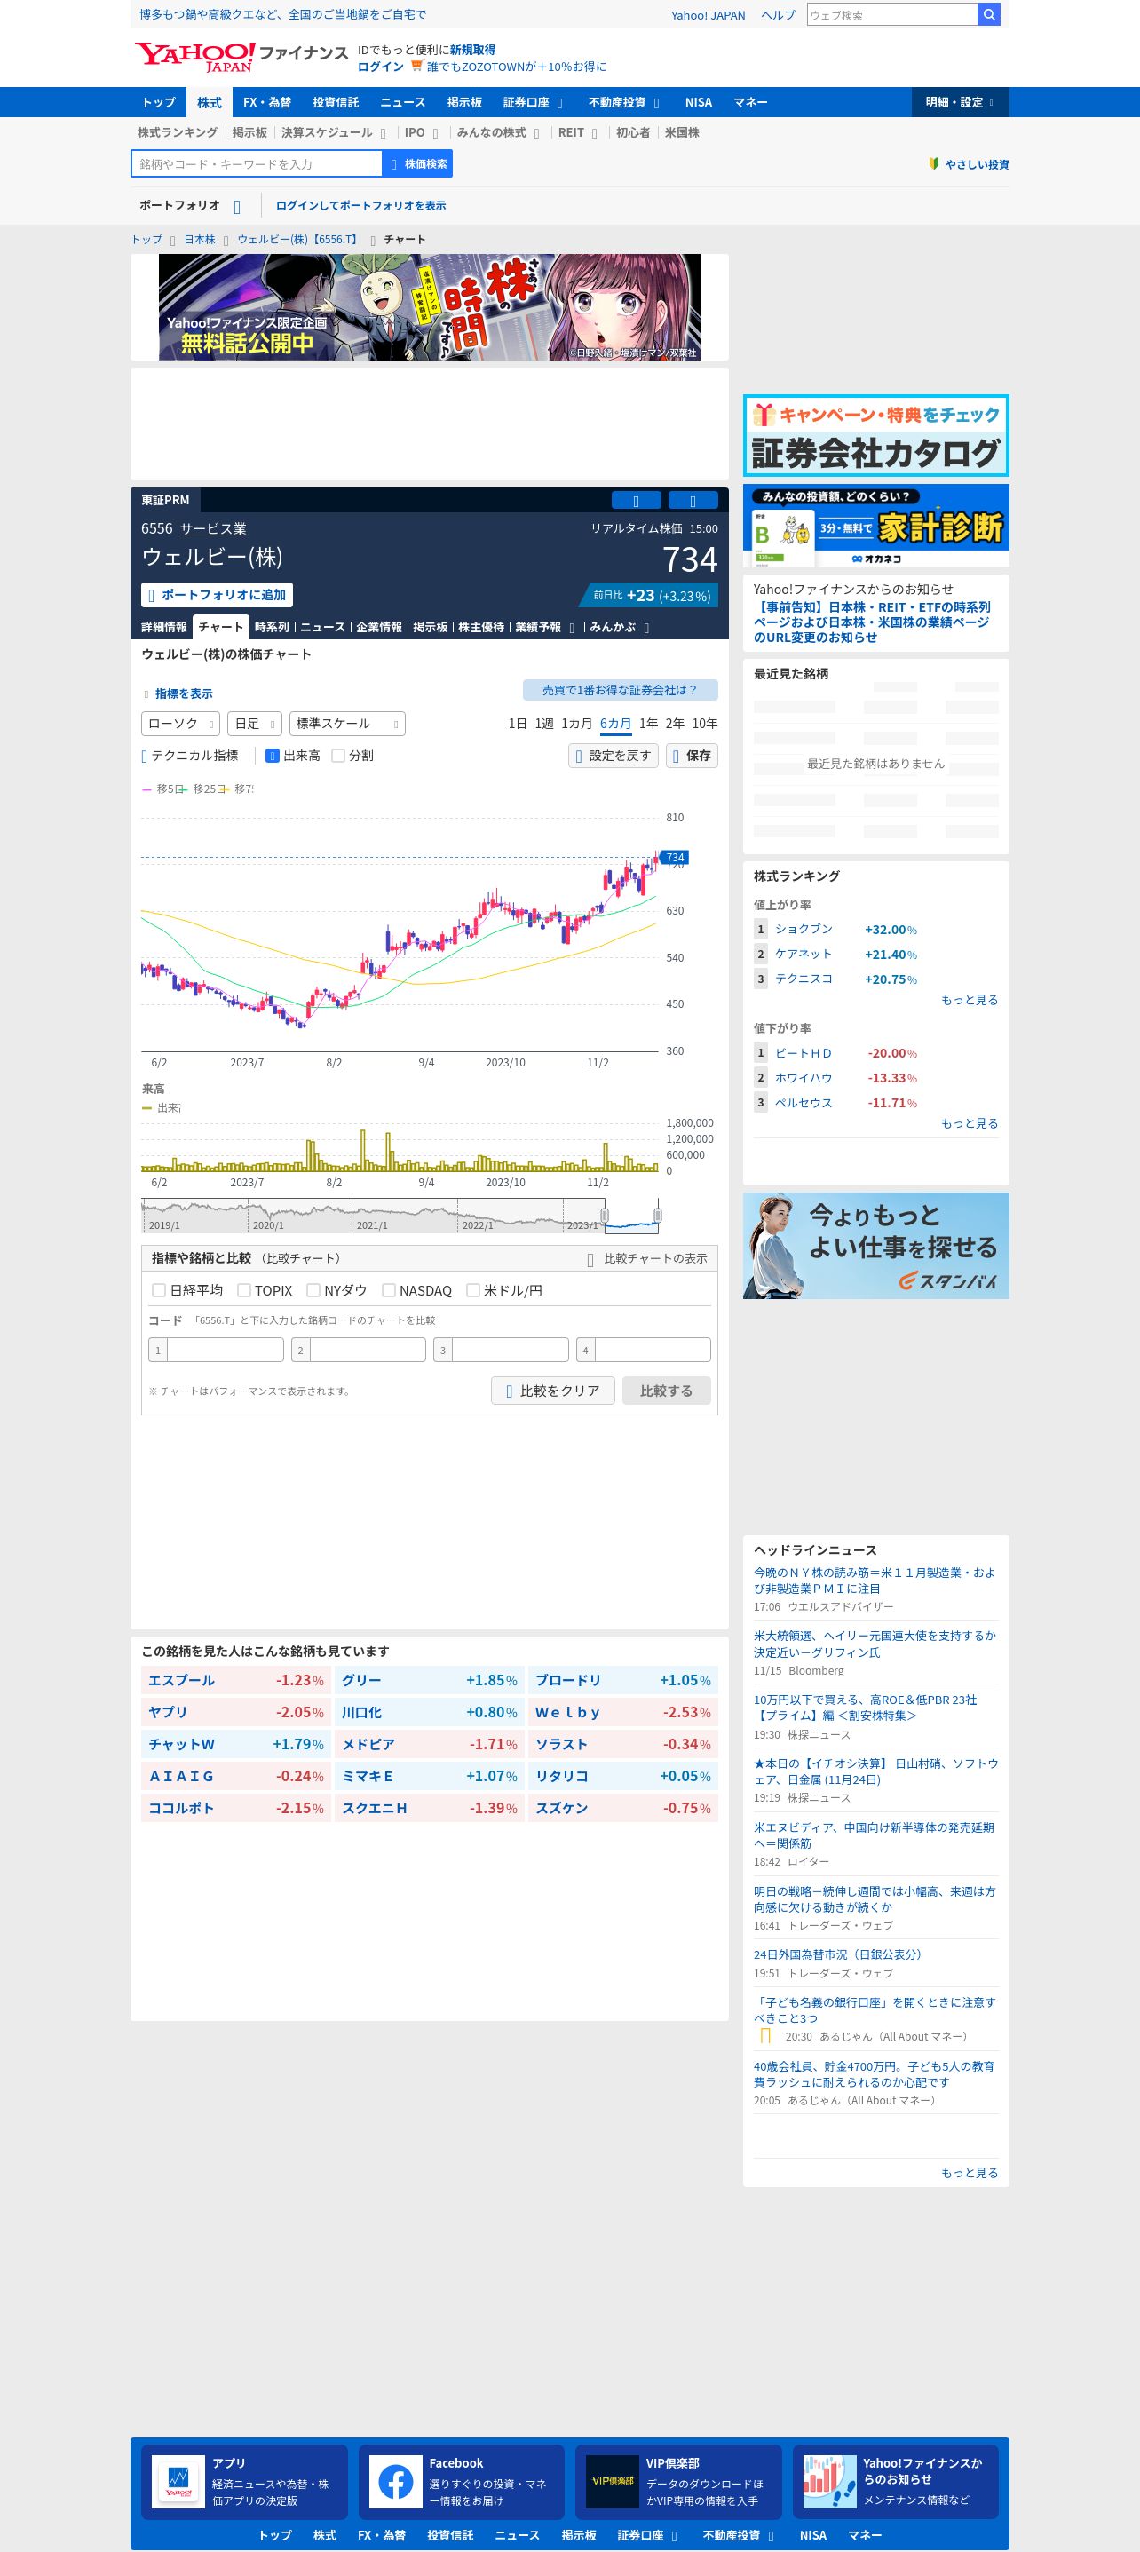Viewport: 1140px width, 2552px height.
Task: Check the NYダウ comparison checkbox
Action: (x=313, y=1290)
